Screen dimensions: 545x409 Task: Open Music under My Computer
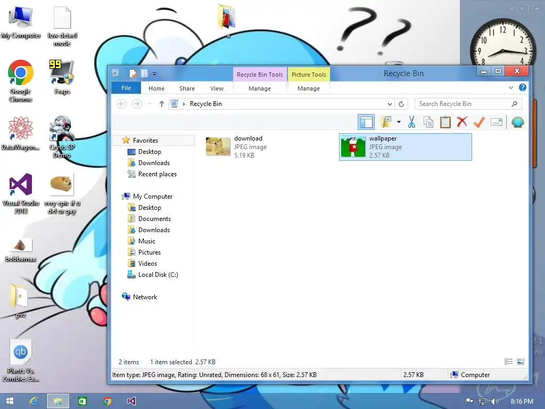tap(146, 241)
